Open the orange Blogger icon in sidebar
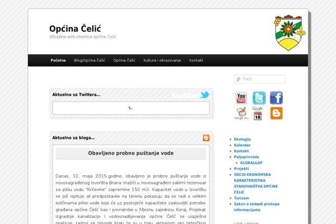 [276, 113]
